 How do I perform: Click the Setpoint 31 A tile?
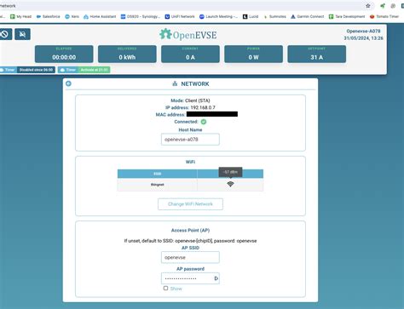(317, 54)
